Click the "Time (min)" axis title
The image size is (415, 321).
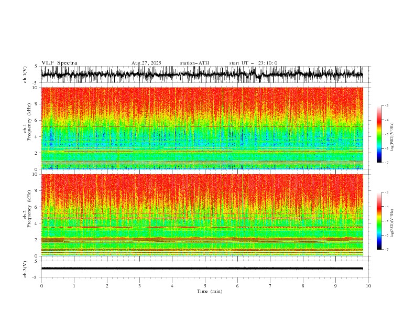point(210,291)
